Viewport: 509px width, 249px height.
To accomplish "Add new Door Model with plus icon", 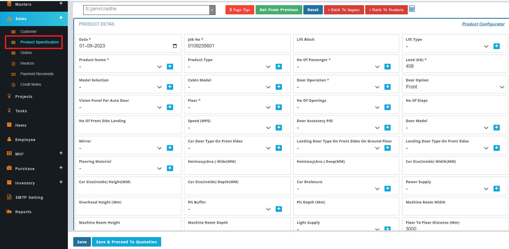I will 497,127.
